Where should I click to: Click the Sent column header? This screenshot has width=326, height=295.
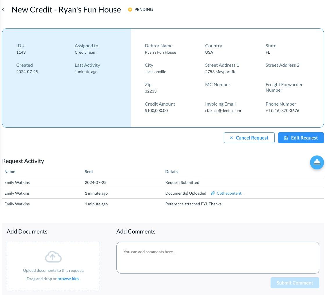[89, 172]
